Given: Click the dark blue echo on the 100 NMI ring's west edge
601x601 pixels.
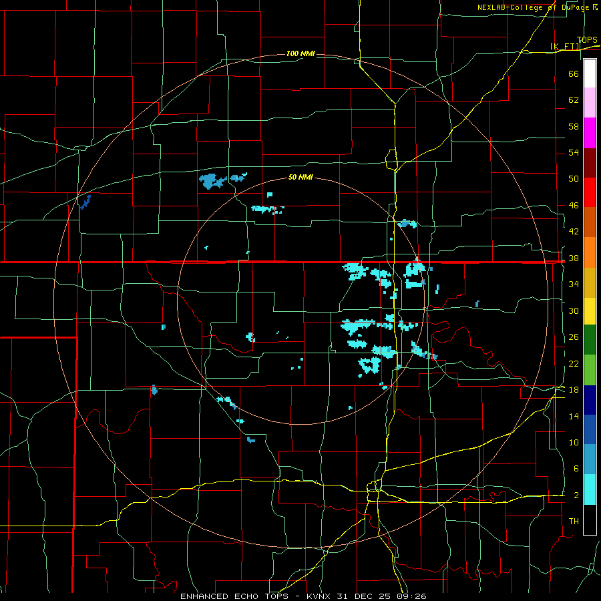Looking at the screenshot, I should (86, 202).
